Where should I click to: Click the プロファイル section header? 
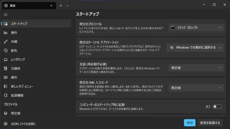11,104
